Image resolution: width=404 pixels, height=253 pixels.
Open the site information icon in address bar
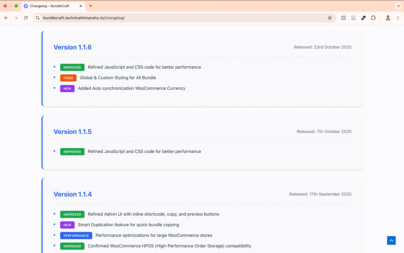pos(38,18)
